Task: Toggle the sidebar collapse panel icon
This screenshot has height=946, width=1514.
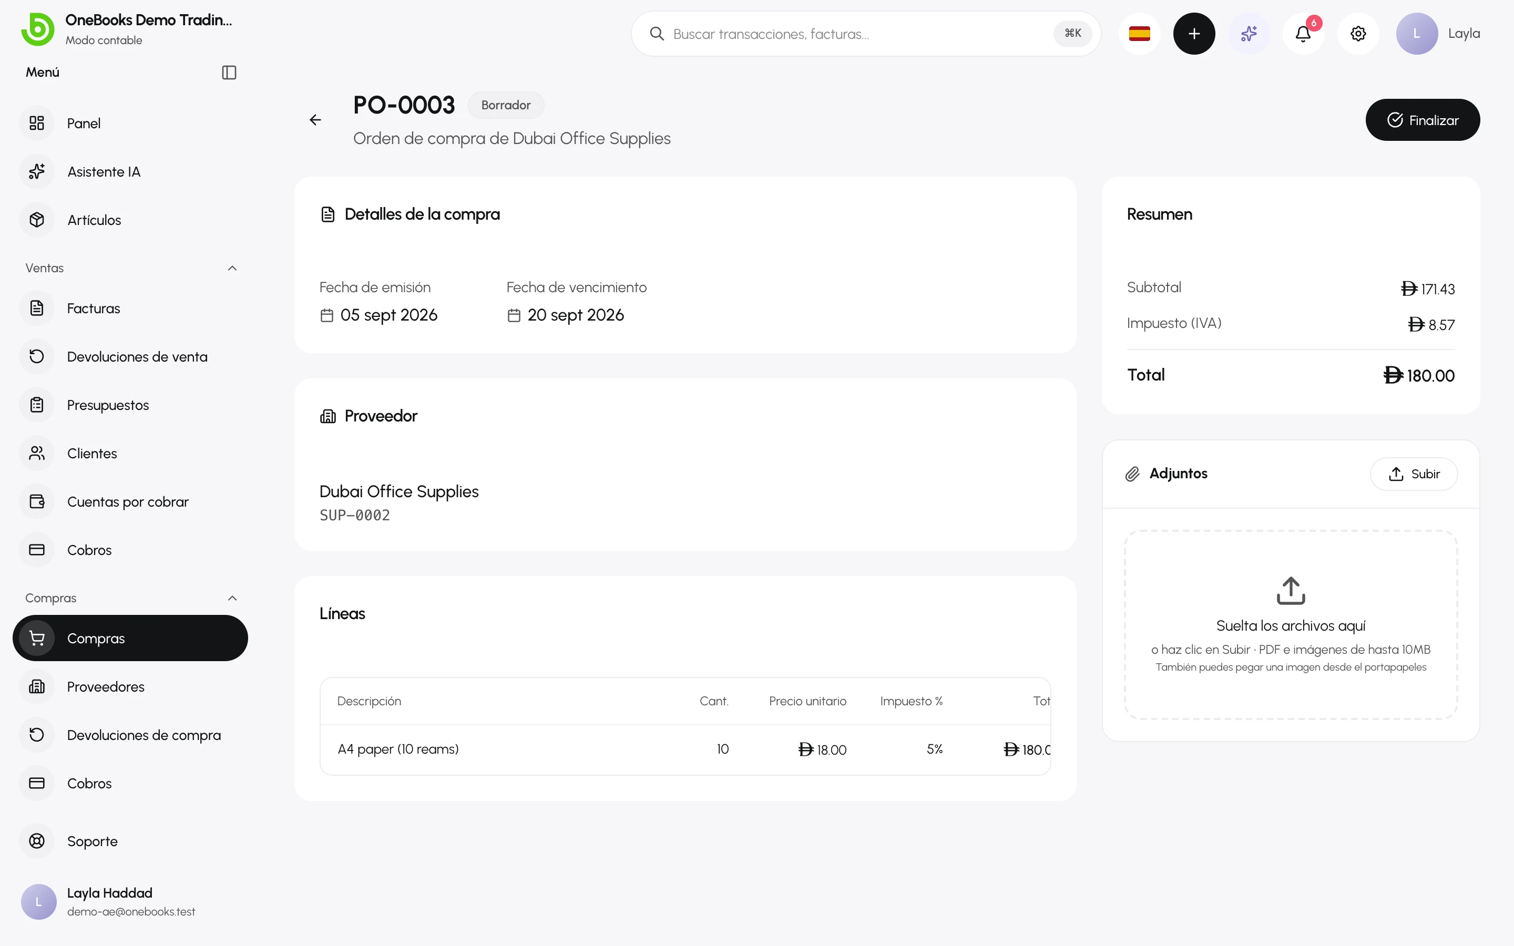Action: click(x=229, y=73)
